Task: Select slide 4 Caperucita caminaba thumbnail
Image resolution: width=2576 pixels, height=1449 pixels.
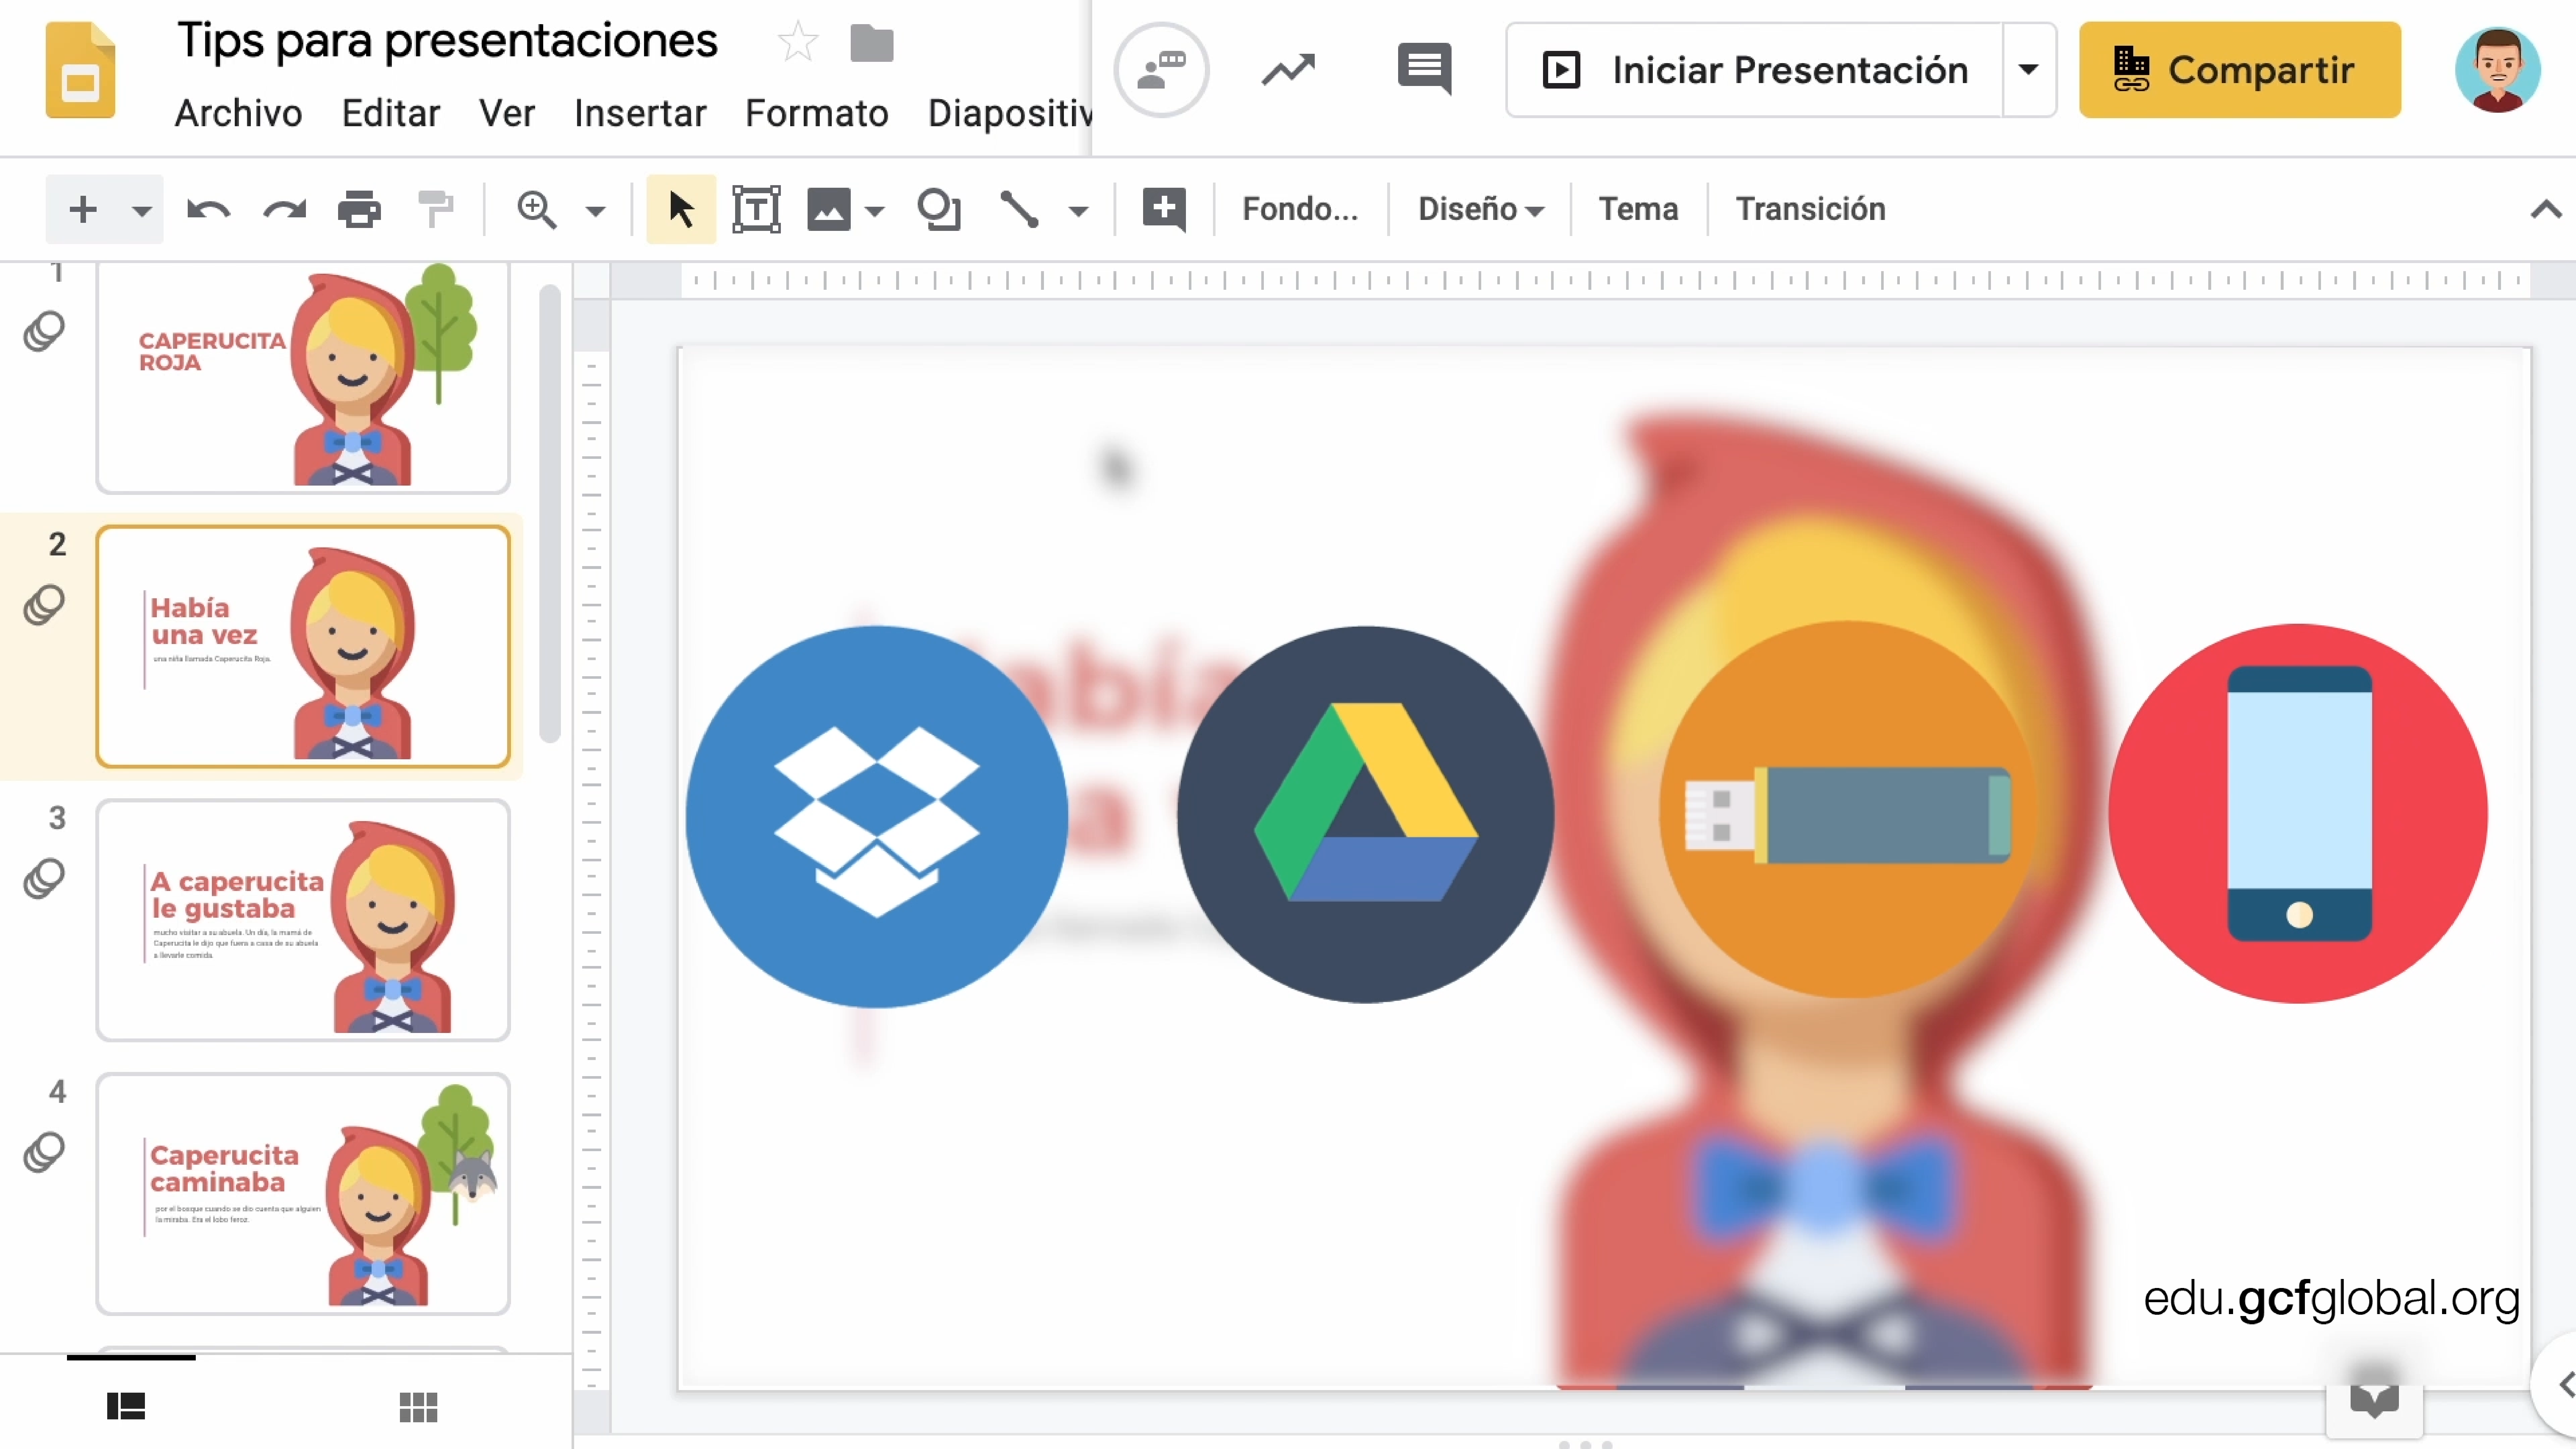Action: coord(303,1194)
